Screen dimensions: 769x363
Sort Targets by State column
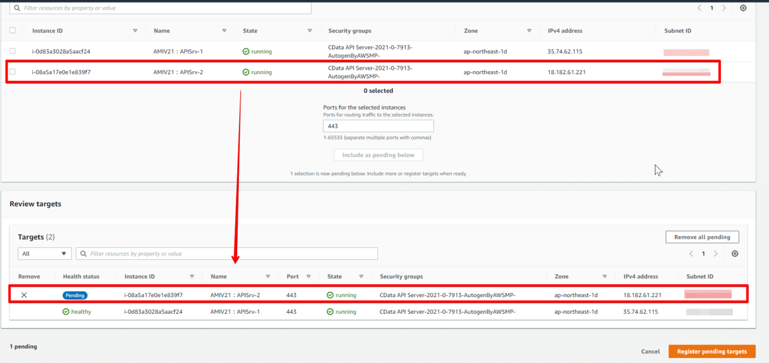pyautogui.click(x=362, y=277)
